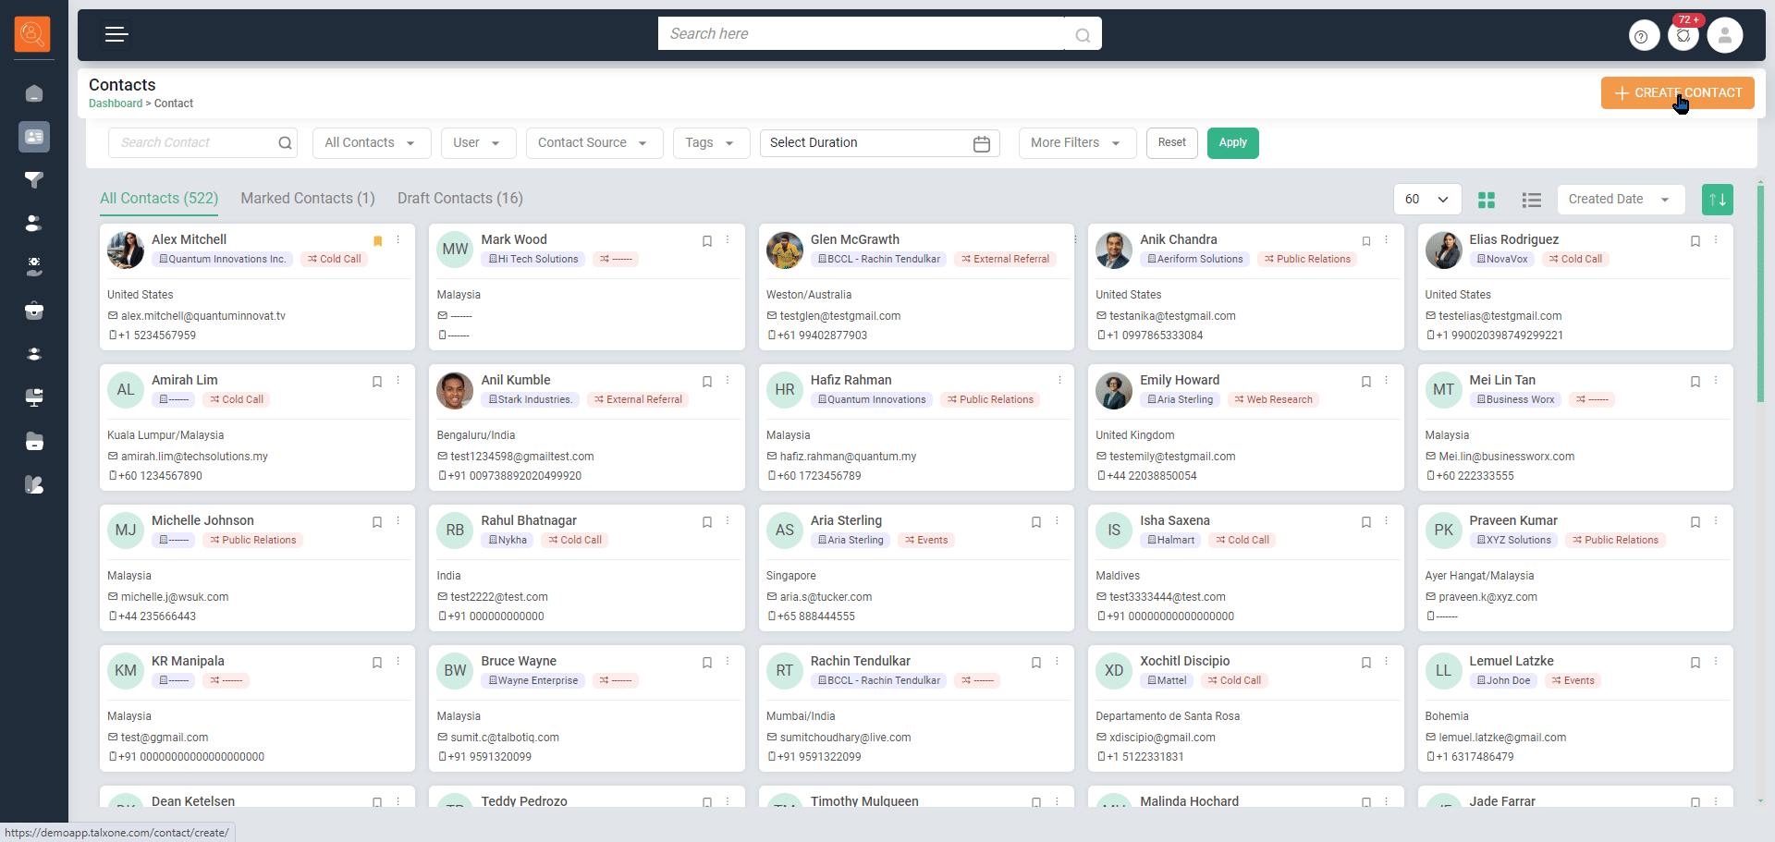Screen dimensions: 1775x842
Task: Expand the All Contacts filter dropdown
Action: (x=371, y=143)
